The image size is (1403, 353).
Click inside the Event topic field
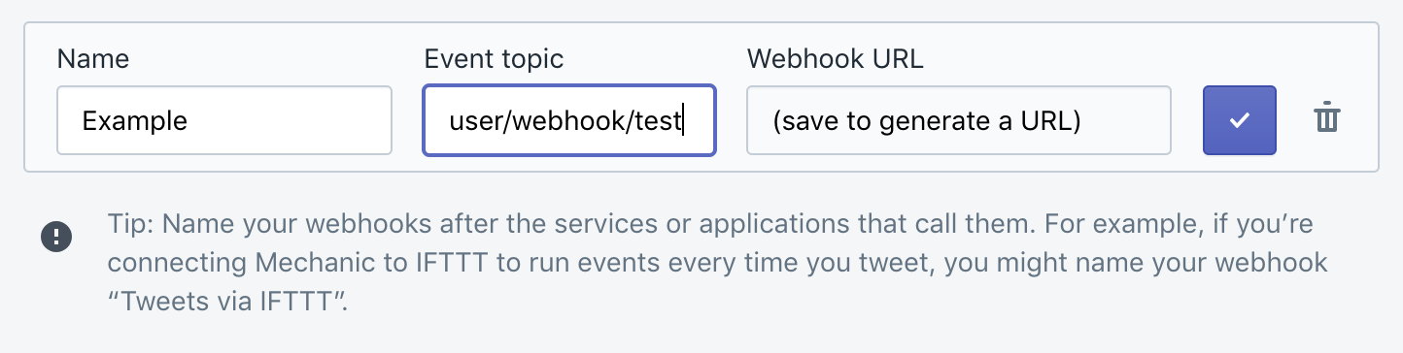click(569, 120)
